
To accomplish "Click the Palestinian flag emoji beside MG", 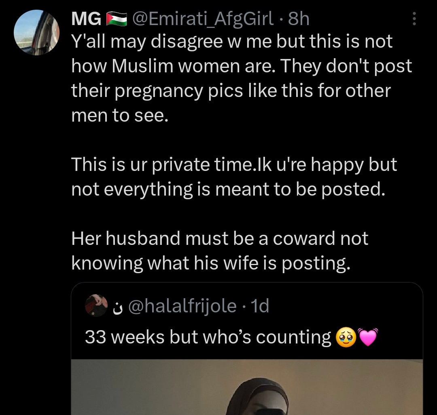I will [117, 19].
